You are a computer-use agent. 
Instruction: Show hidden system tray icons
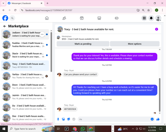pos(133,129)
